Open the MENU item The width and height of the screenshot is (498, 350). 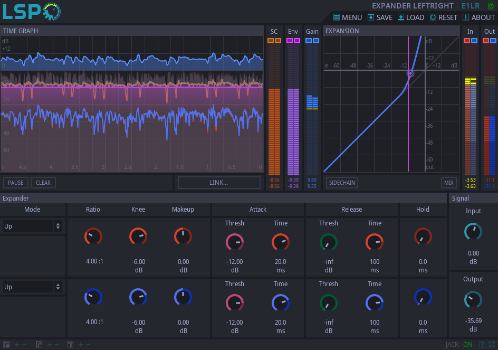point(348,17)
